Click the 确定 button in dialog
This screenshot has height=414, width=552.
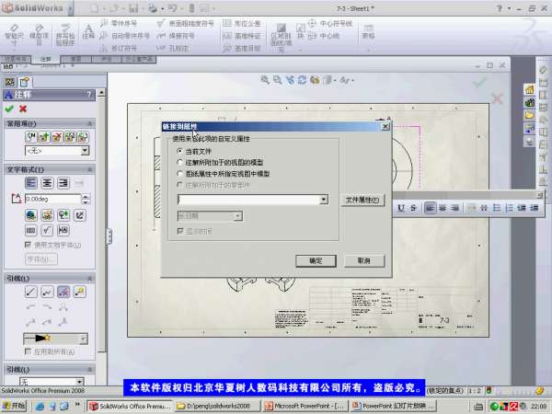[x=316, y=261]
